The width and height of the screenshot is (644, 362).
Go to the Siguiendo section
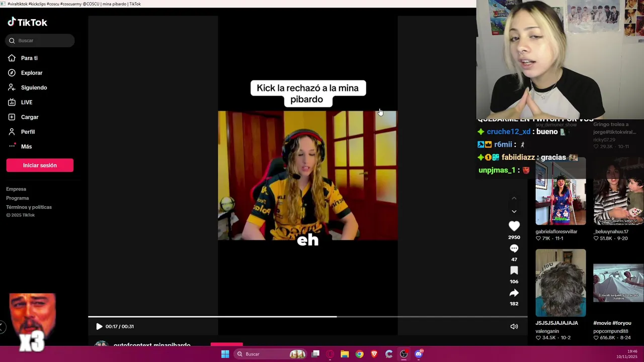click(x=34, y=87)
